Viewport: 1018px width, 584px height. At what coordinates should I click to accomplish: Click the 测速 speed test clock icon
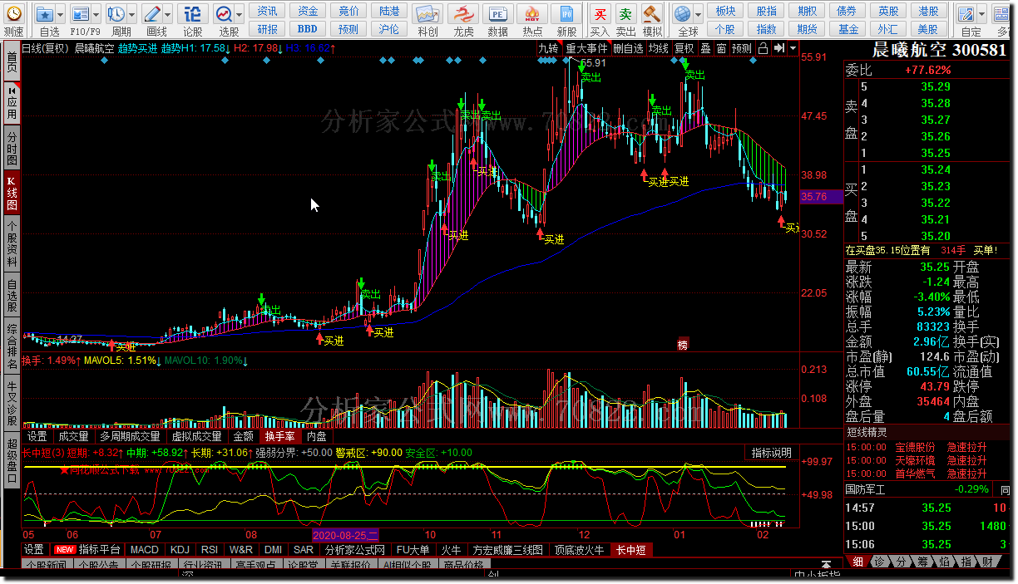click(13, 13)
